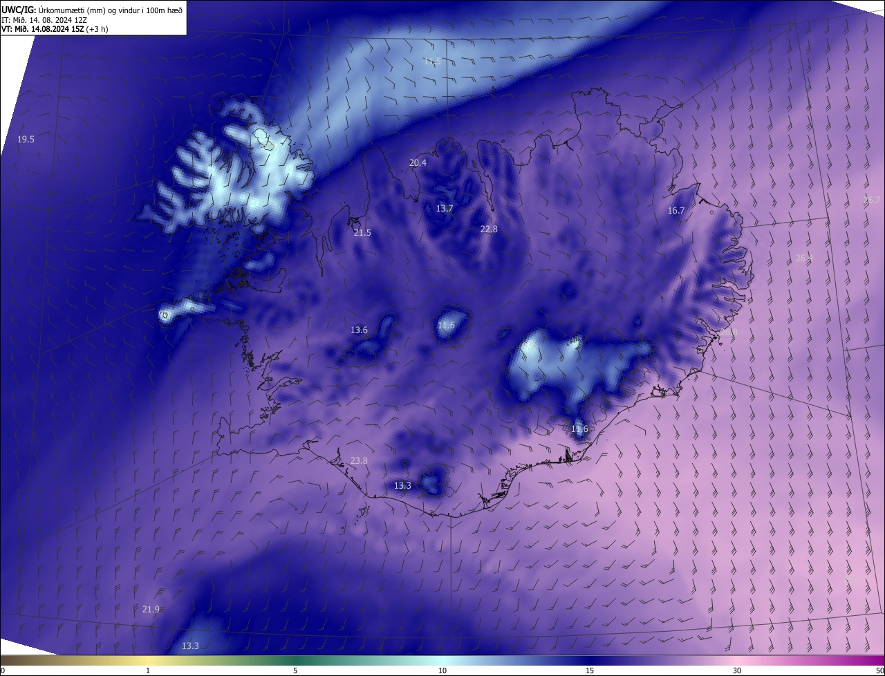The width and height of the screenshot is (885, 676).
Task: Select the '15' tick label on the color scale
Action: click(x=590, y=670)
